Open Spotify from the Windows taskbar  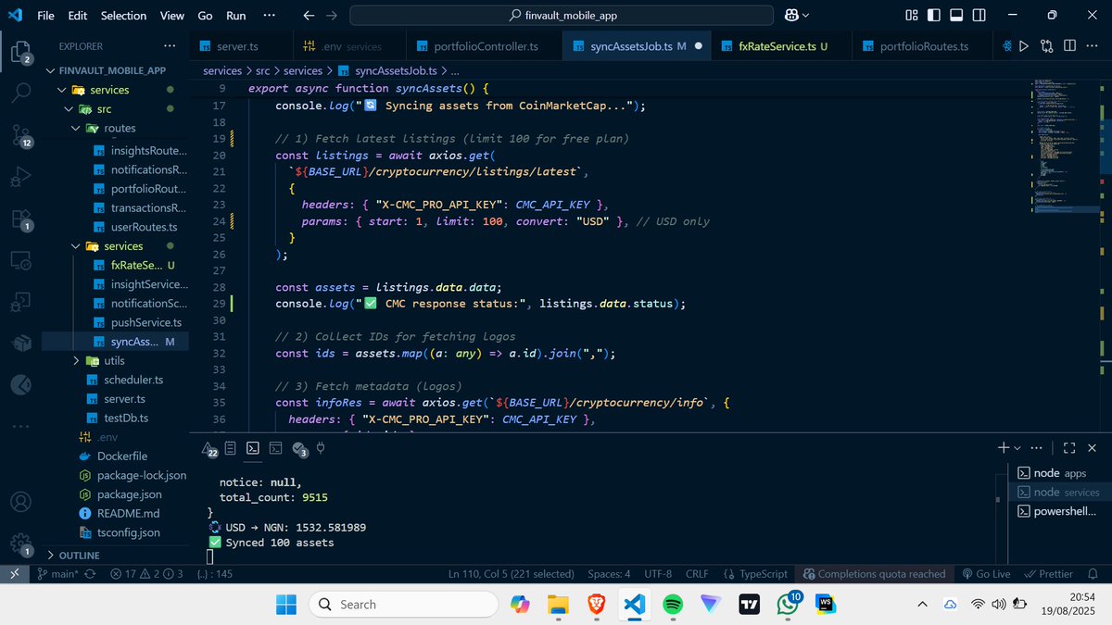[x=674, y=604]
